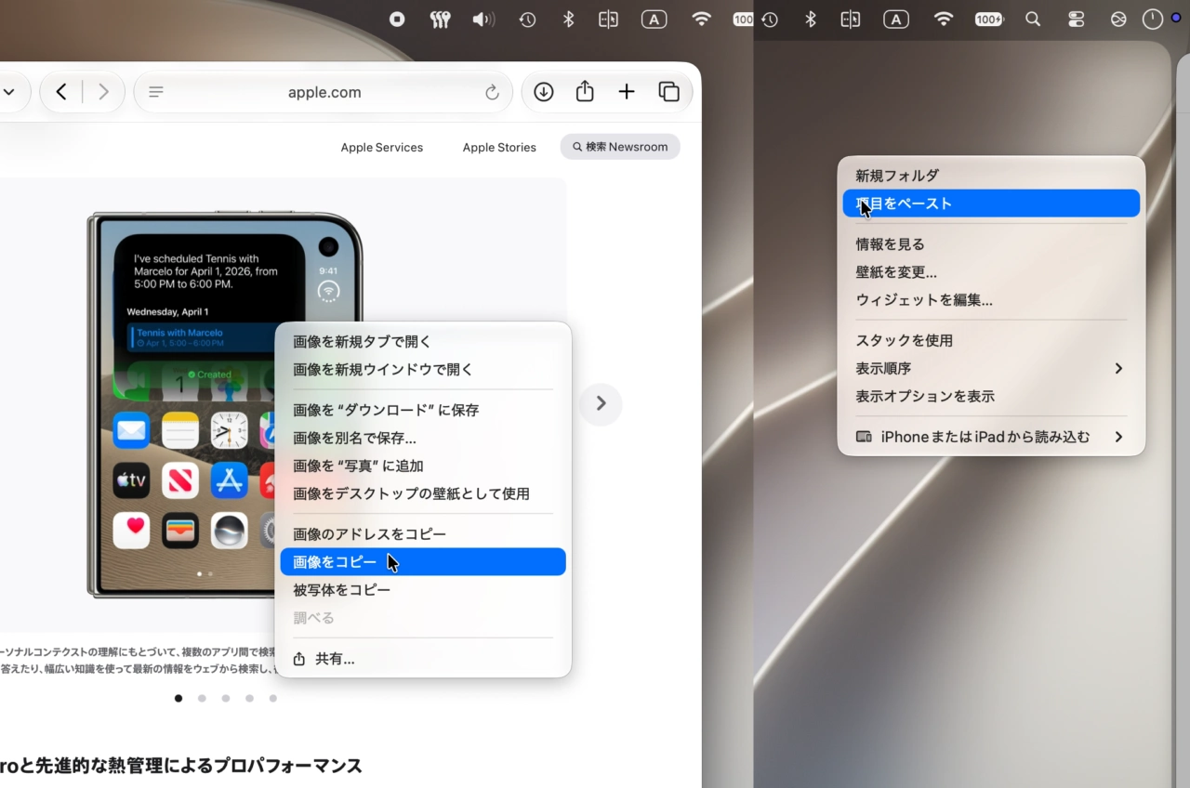This screenshot has height=788, width=1190.
Task: Expand the 表示順序 submenu
Action: pyautogui.click(x=991, y=368)
